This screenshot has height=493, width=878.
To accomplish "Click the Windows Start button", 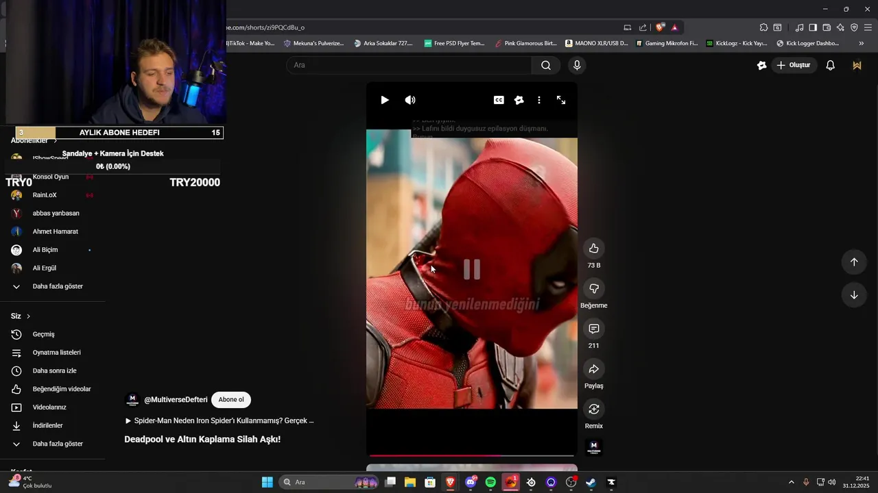I will point(267,482).
